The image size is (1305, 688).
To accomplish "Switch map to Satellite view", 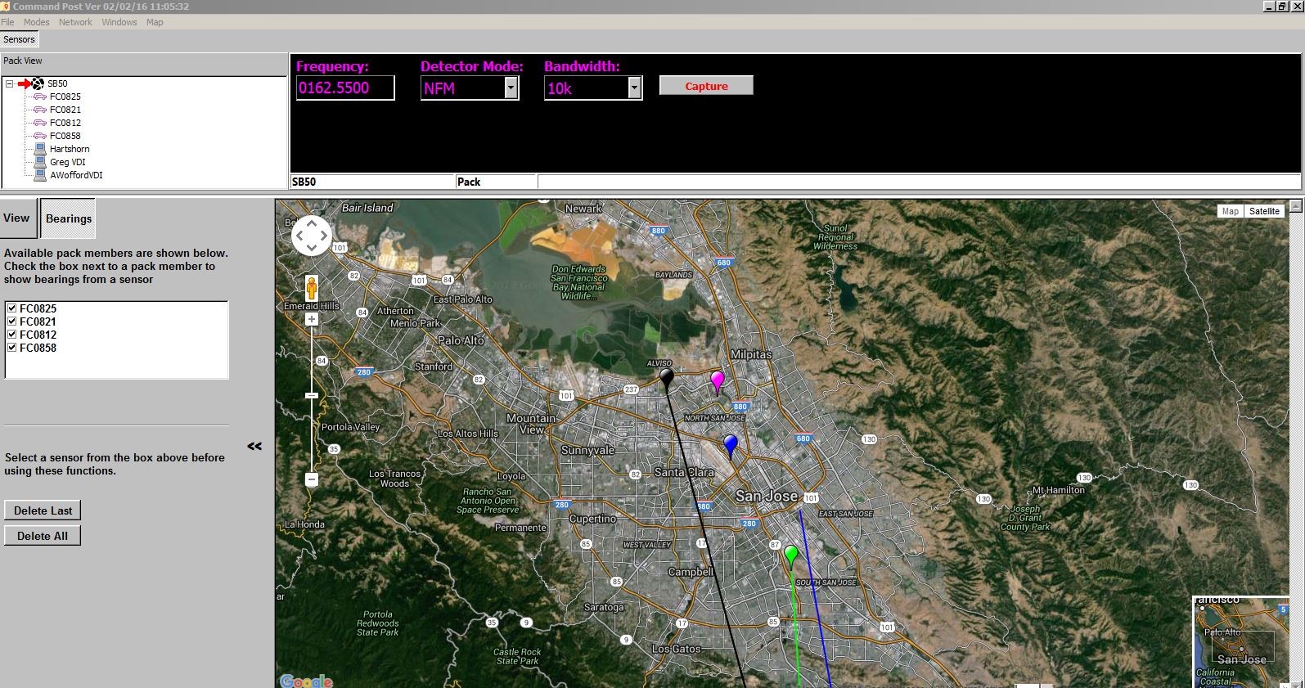I will (1264, 211).
